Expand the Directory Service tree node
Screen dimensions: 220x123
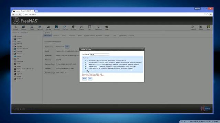[x=13, y=49]
